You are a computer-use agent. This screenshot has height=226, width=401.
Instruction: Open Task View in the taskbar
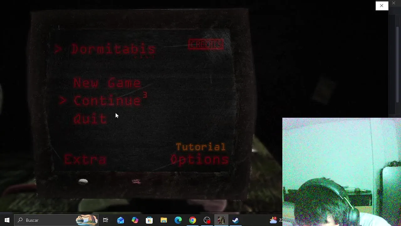[x=106, y=220]
